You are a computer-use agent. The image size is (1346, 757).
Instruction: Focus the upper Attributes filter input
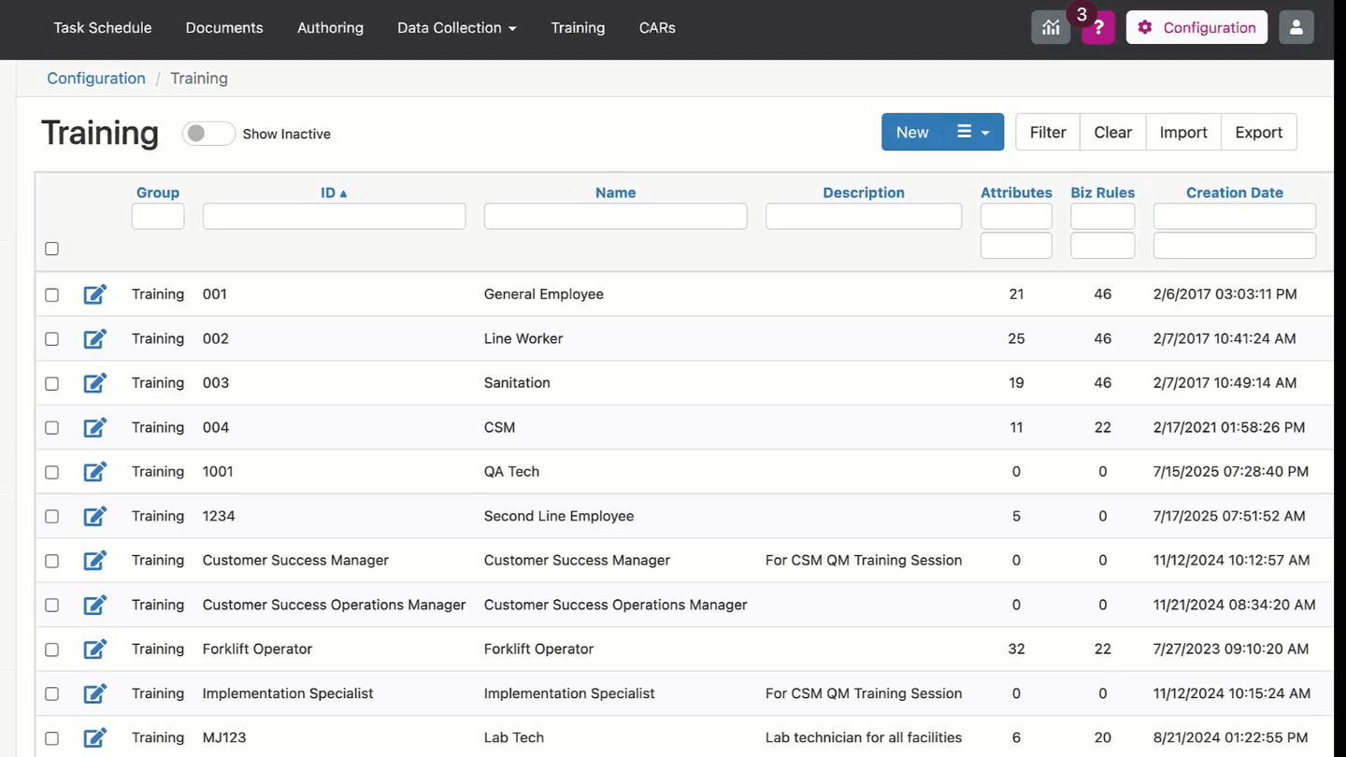tap(1016, 216)
